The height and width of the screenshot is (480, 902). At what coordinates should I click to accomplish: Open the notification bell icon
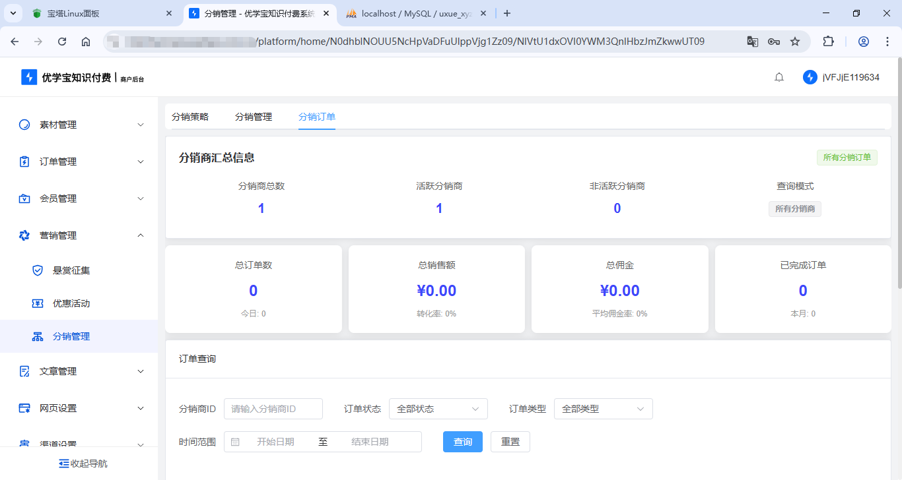779,76
